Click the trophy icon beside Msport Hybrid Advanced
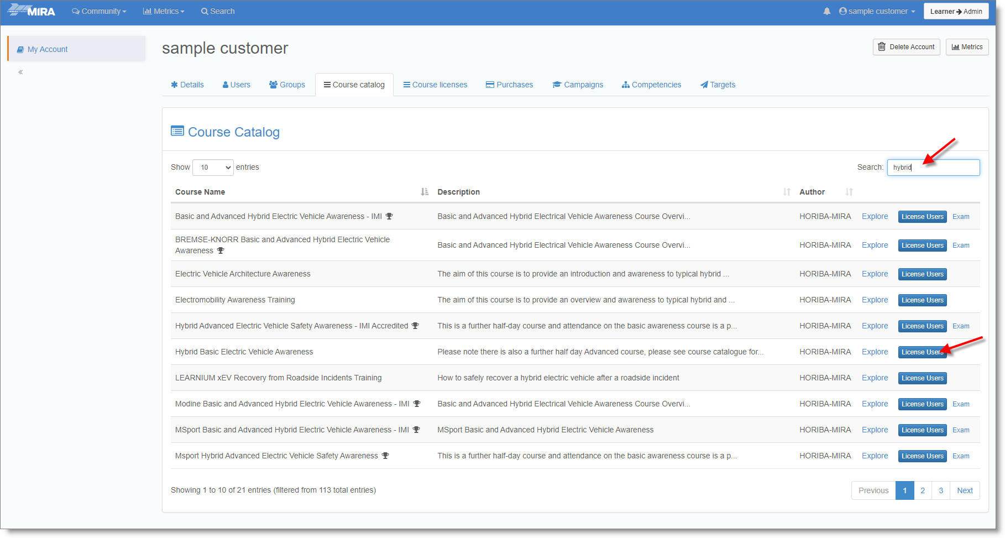This screenshot has height=538, width=1005. pyautogui.click(x=385, y=456)
